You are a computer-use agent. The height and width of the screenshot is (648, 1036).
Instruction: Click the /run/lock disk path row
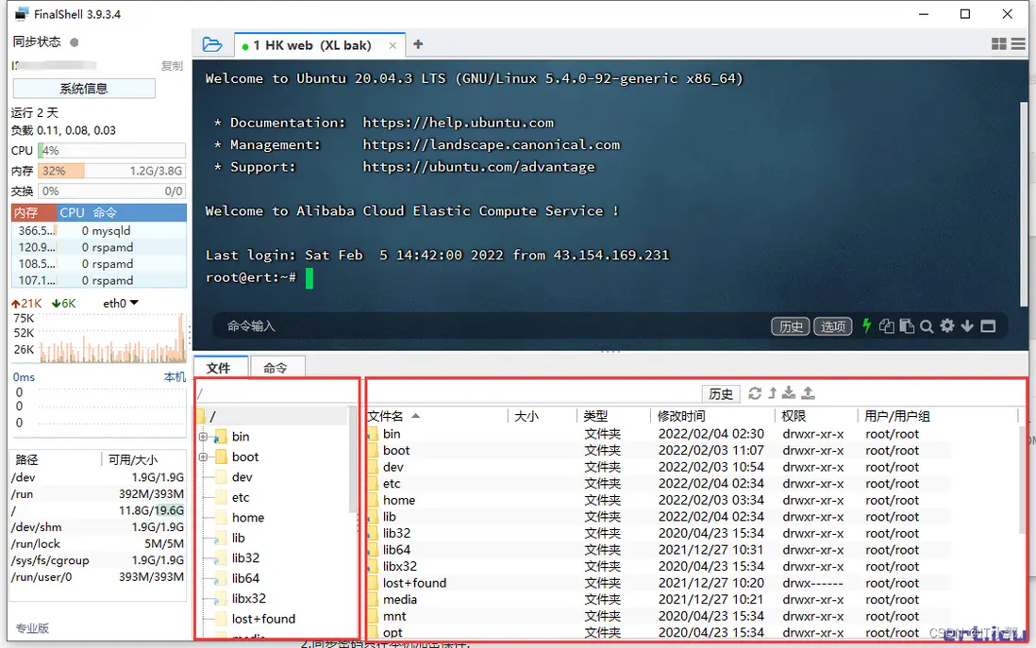[98, 543]
